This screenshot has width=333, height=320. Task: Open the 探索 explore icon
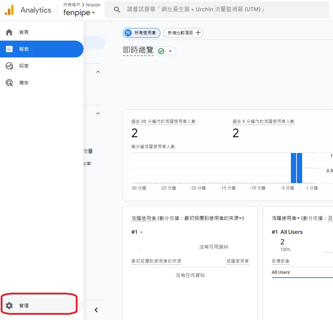[8, 66]
